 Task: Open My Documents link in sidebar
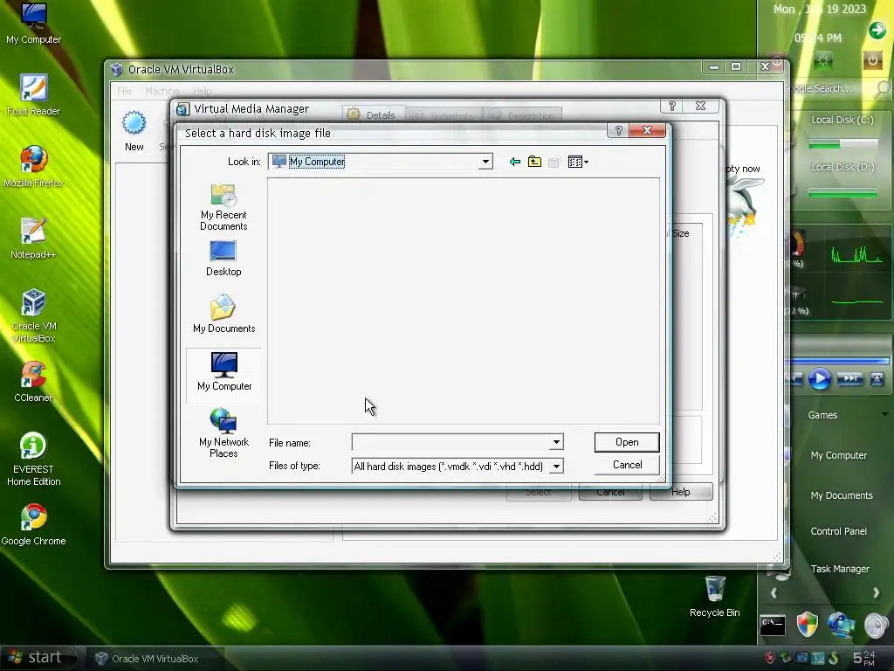842,495
